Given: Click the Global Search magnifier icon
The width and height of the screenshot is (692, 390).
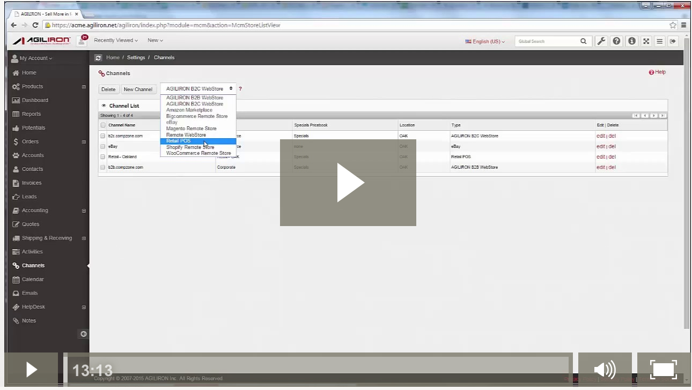Looking at the screenshot, I should pyautogui.click(x=583, y=41).
